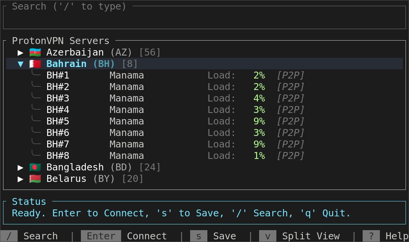Expand the Azerbaijan country node
Viewport: 409px width, 242px height.
tap(20, 52)
